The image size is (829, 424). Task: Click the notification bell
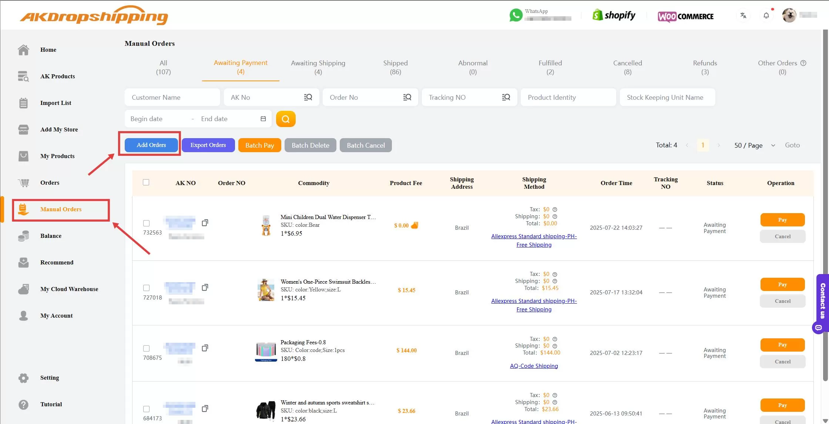(766, 15)
